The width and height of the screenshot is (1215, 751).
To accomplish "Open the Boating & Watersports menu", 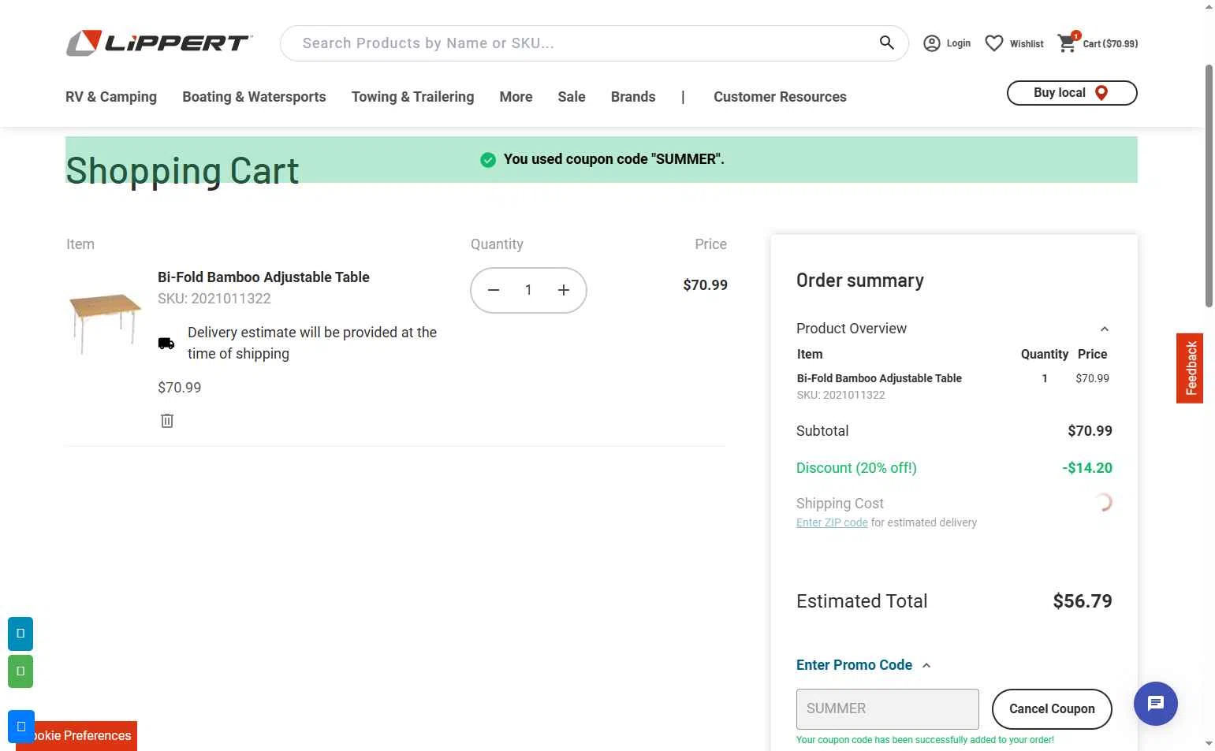I will [254, 97].
